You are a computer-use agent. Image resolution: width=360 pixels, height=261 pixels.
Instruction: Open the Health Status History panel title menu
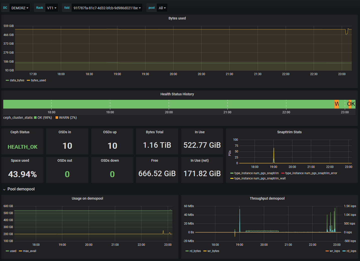(x=177, y=94)
